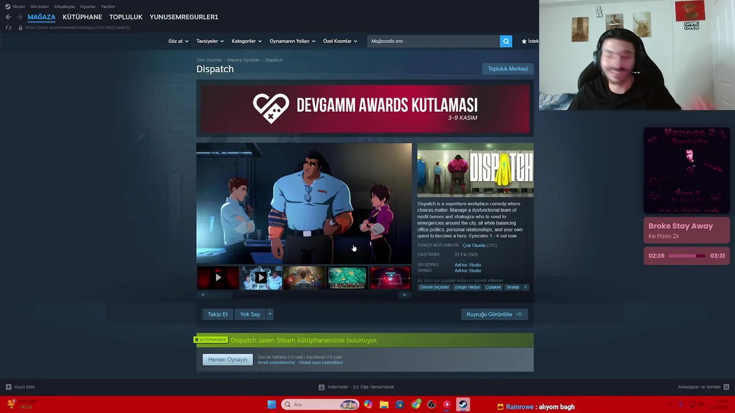Open AdHoc Studio developer link
735x413 pixels.
[x=467, y=265]
